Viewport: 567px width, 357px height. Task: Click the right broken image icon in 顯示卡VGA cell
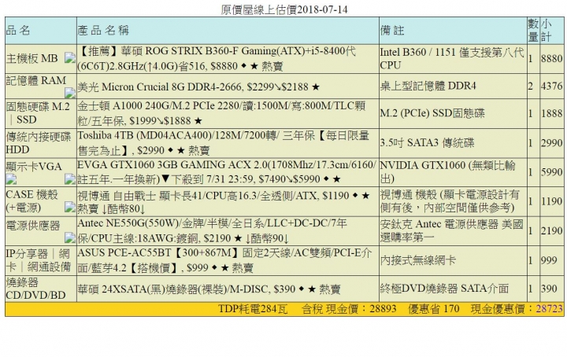click(70, 178)
